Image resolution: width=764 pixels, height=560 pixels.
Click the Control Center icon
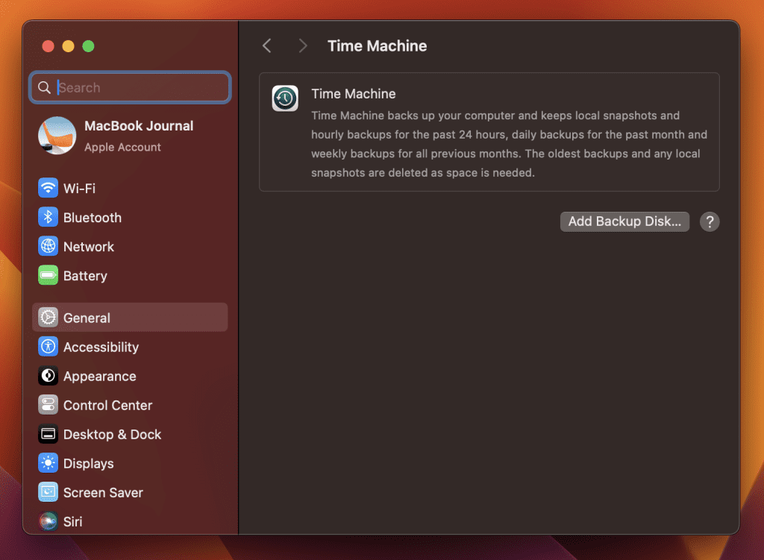tap(48, 406)
